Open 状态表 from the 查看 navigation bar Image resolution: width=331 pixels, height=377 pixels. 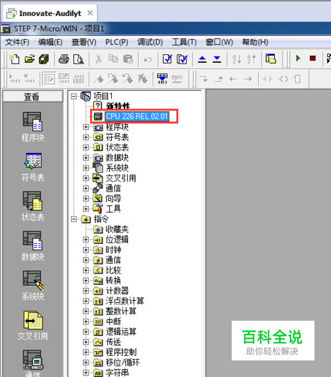[33, 206]
